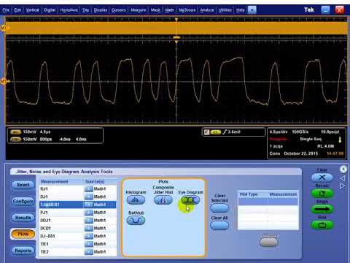Image resolution: width=350 pixels, height=263 pixels.
Task: Minimize the Tek oscilloscope window
Action: click(x=325, y=9)
